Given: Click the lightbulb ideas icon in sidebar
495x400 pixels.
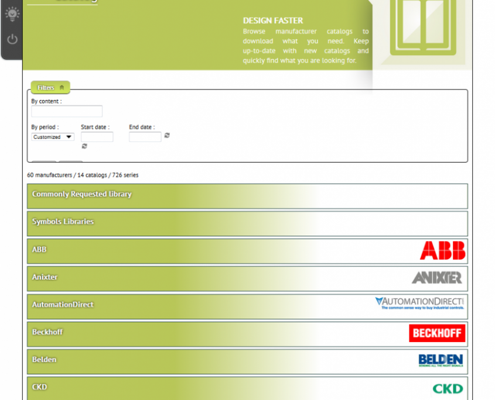Looking at the screenshot, I should coord(12,14).
